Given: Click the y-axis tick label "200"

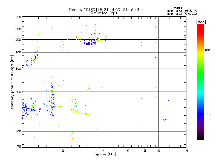Looking at the screenshot, I should 18,92.
